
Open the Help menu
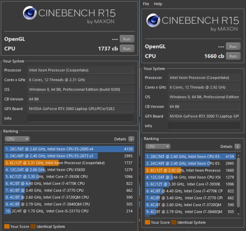click(158, 4)
